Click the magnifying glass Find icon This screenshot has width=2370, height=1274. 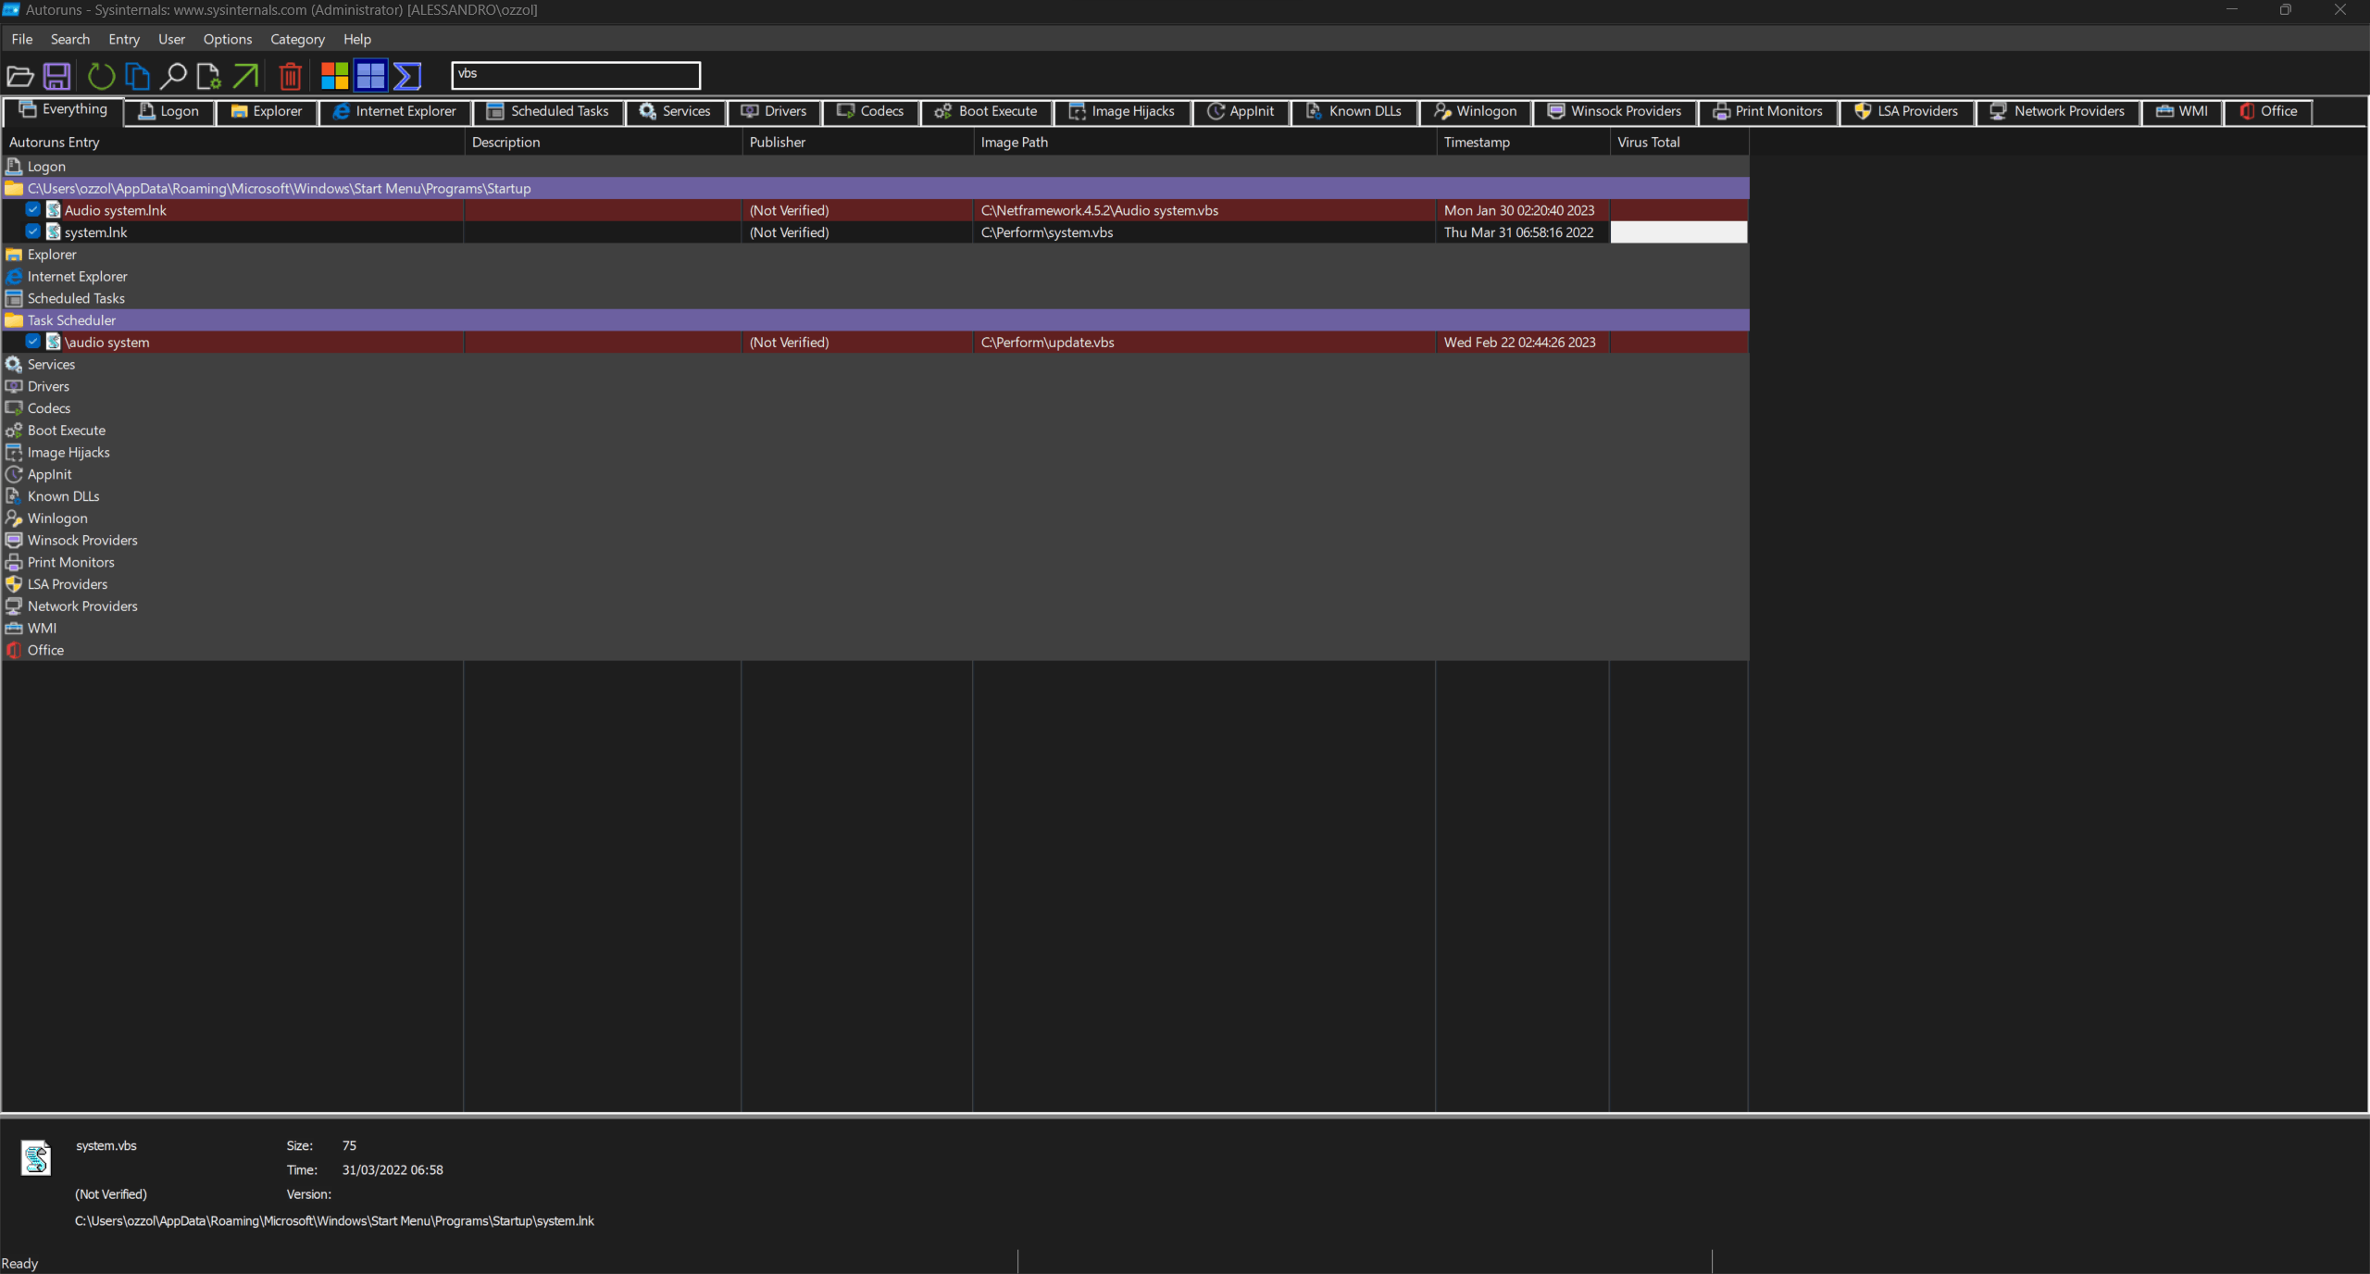click(x=173, y=76)
